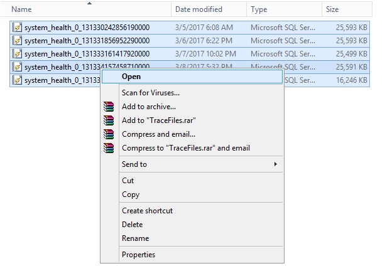Choose Create shortcut option
This screenshot has width=385, height=266.
pyautogui.click(x=147, y=211)
